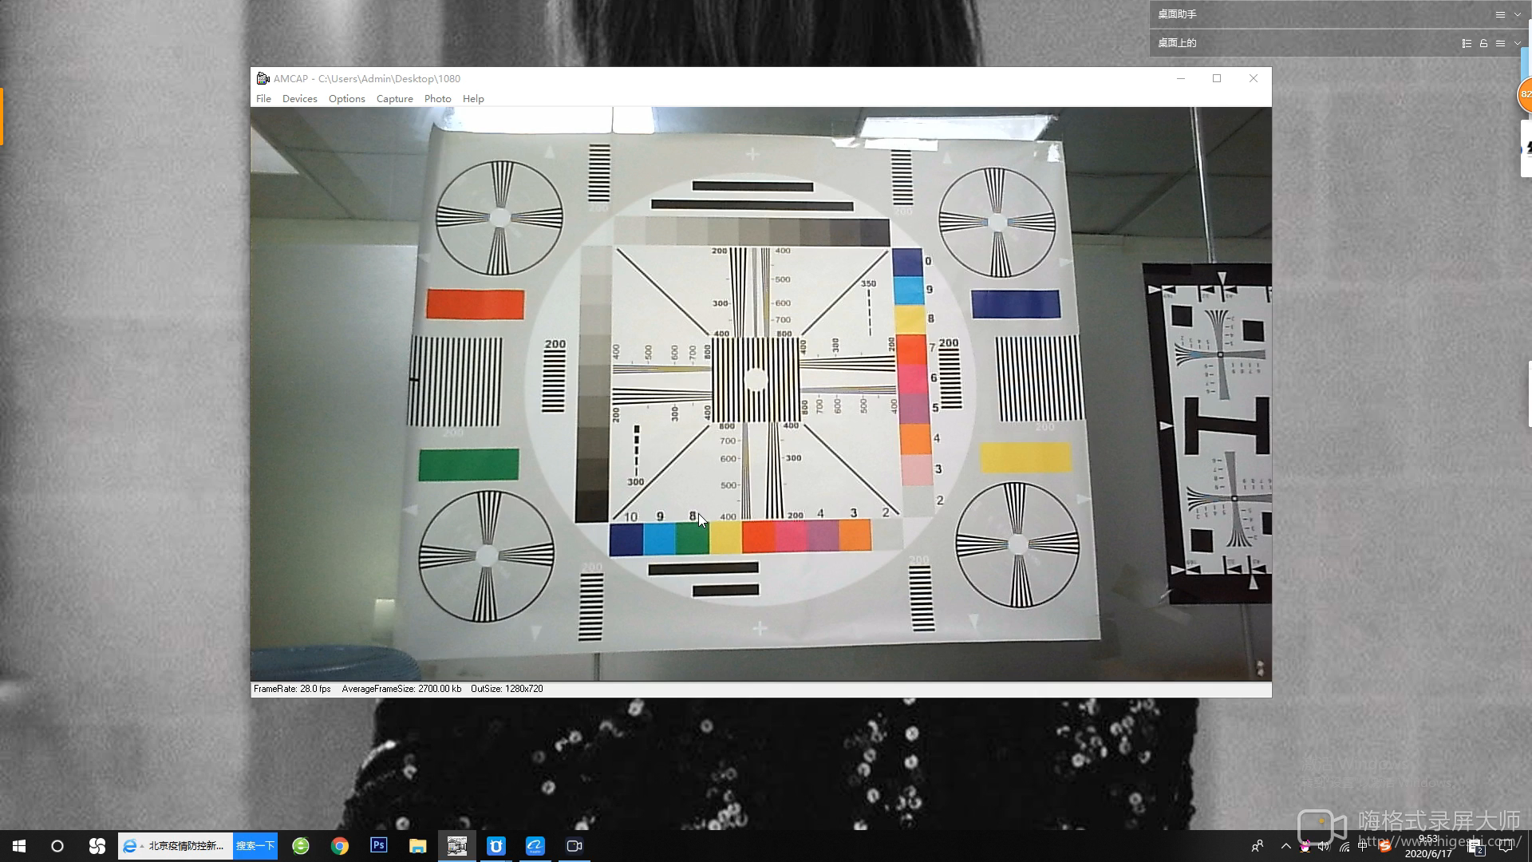Open the People icon in the system tray
The height and width of the screenshot is (862, 1532).
[x=1258, y=846]
